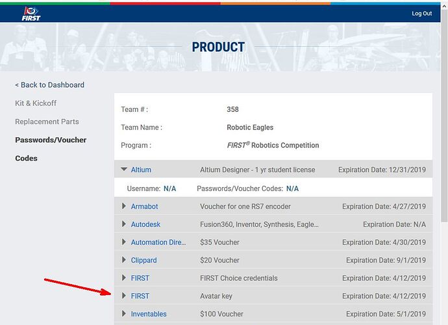Select the Username N/A value
The height and width of the screenshot is (325, 448).
[169, 188]
